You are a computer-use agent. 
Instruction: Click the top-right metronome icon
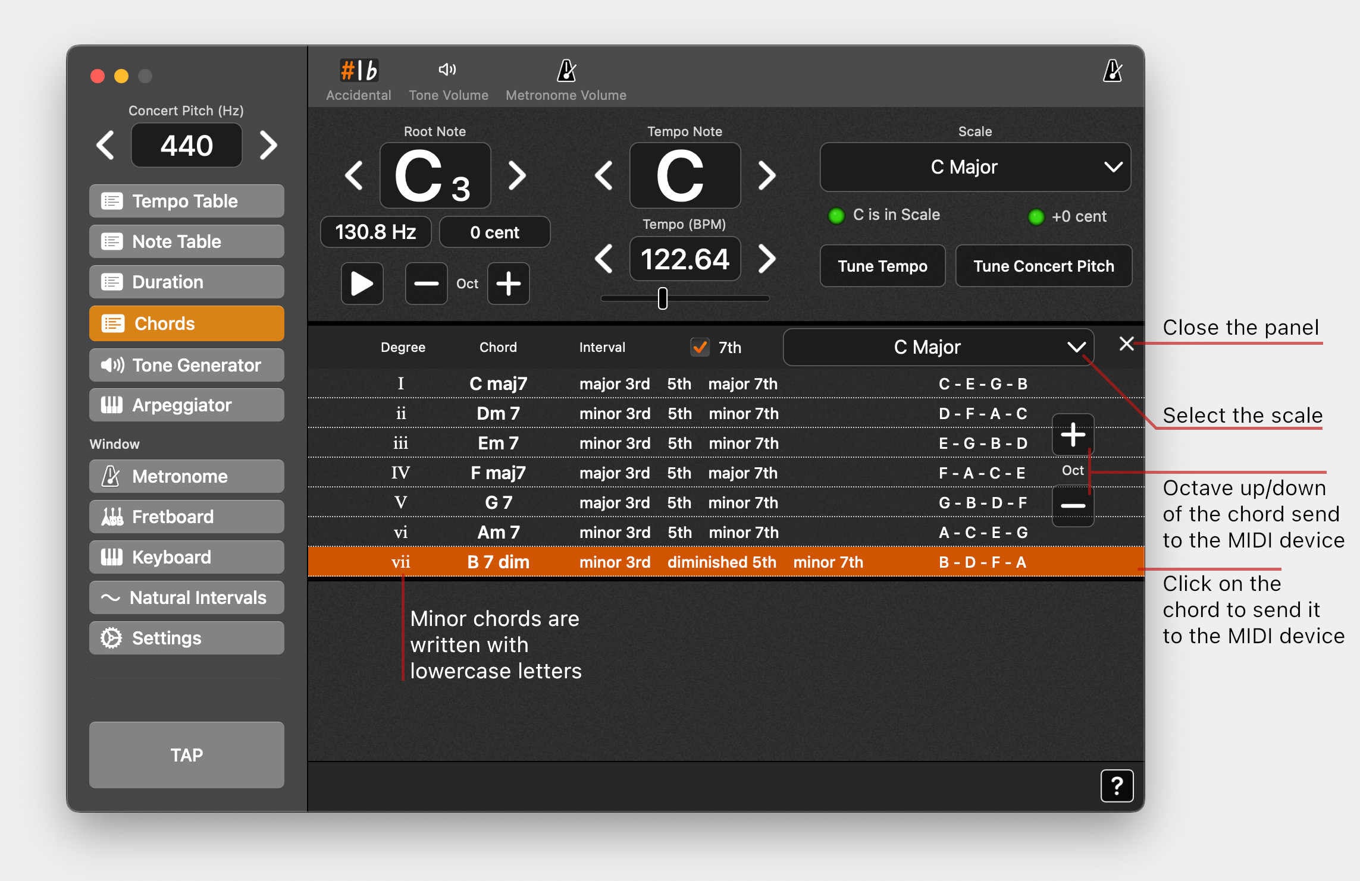pyautogui.click(x=1112, y=71)
